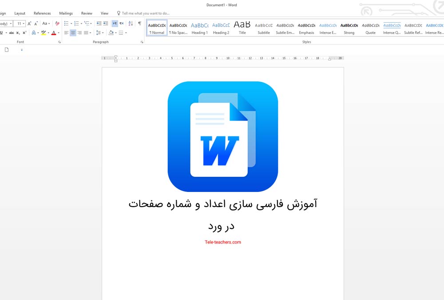Sort the selected paragraphs
The width and height of the screenshot is (444, 300).
tap(131, 24)
